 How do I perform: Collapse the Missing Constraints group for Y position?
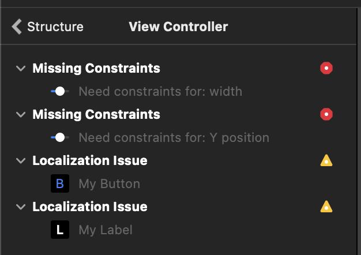(x=21, y=115)
